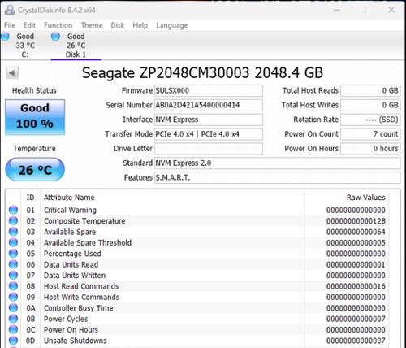Click the Interface field NVM Express
Screen dimensions: 406x348
tap(209, 120)
